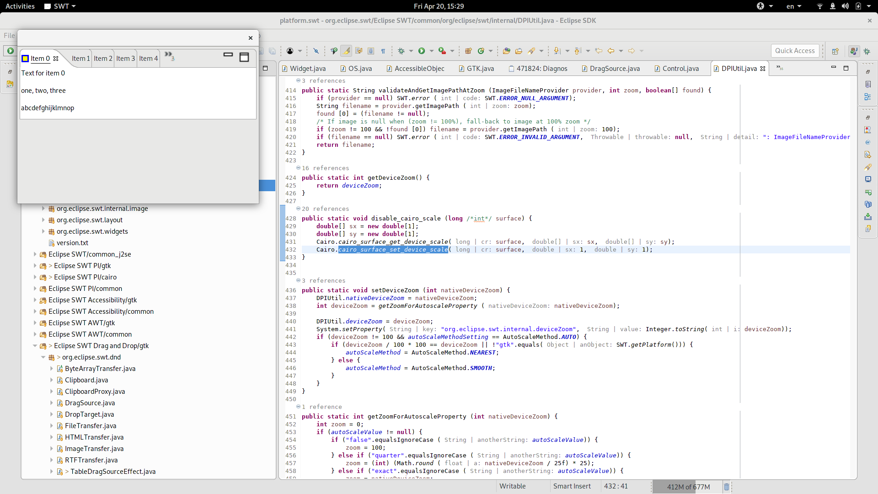The height and width of the screenshot is (494, 878).
Task: Click the New Java Package icon
Action: point(468,51)
